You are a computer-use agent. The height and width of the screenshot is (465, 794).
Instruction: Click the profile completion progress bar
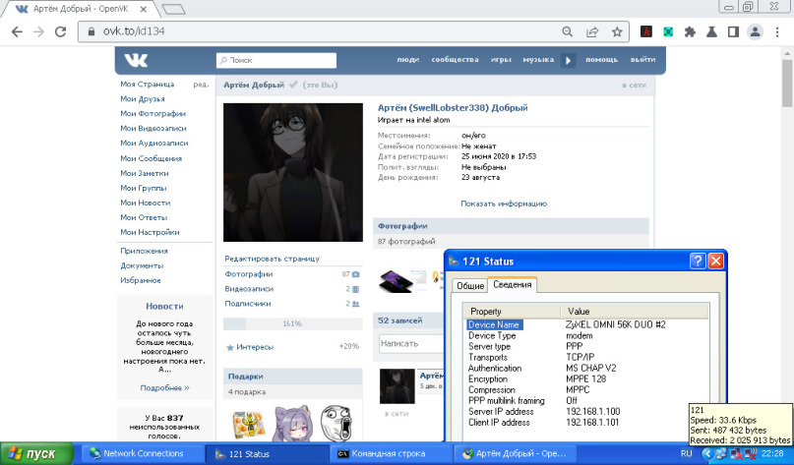(291, 323)
